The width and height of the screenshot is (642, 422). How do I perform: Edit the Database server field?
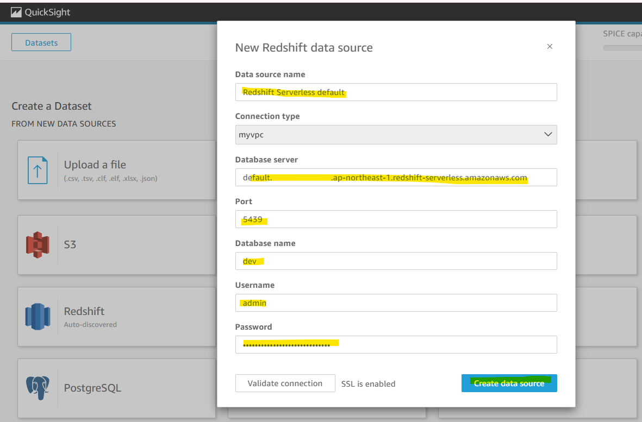[396, 178]
